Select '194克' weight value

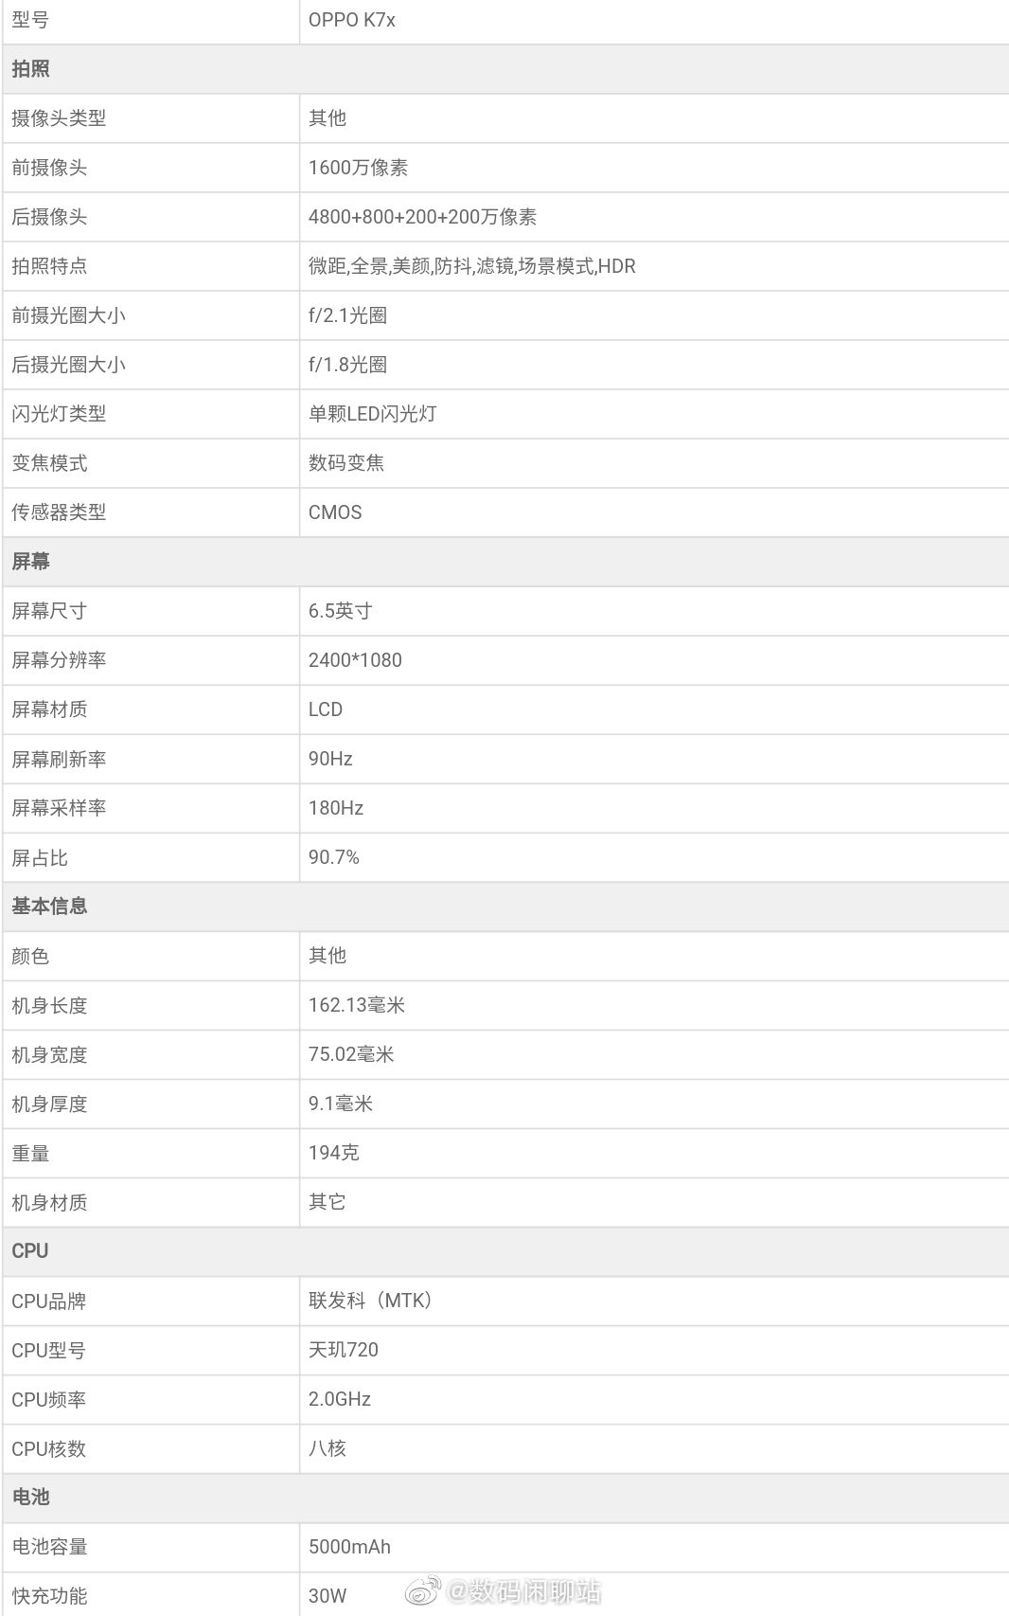tap(334, 1153)
